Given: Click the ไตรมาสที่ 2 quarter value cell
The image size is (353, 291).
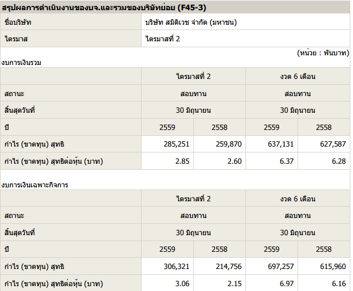Looking at the screenshot, I should [245, 39].
